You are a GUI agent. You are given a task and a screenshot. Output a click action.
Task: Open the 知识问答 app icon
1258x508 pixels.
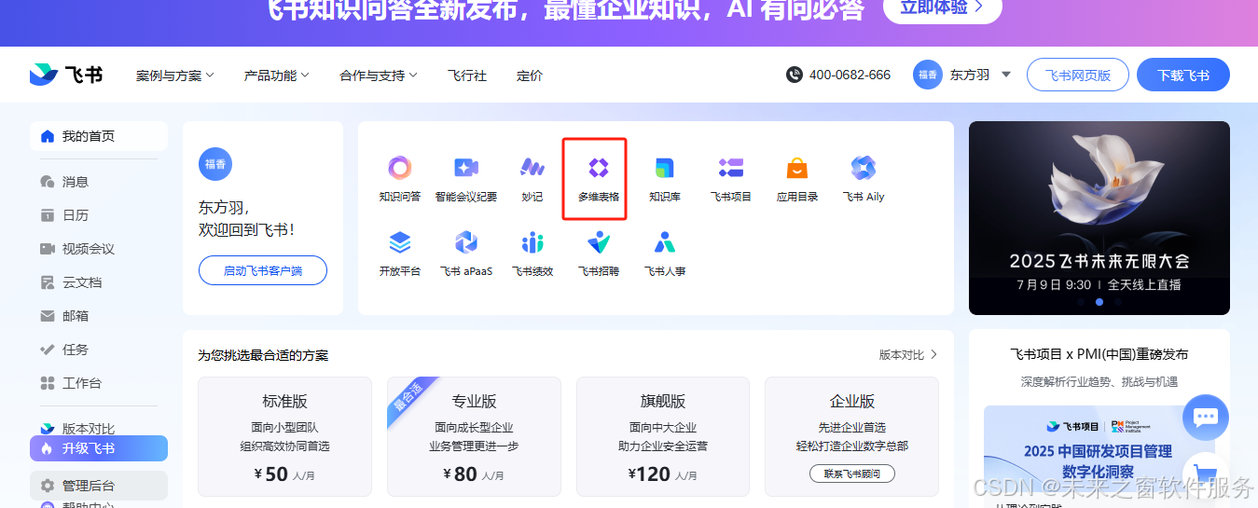click(399, 169)
